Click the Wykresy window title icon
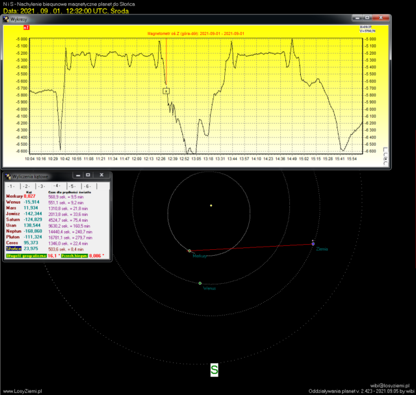 pos(7,20)
